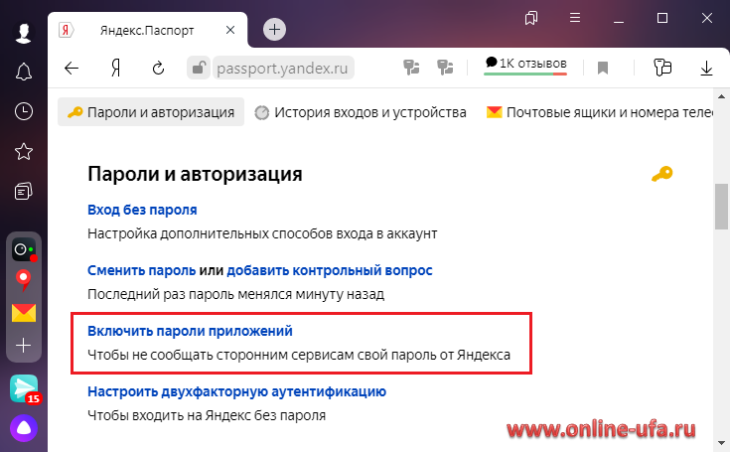Screen dimensions: 730x452
Task: Go back with the left arrow
Action: (72, 69)
